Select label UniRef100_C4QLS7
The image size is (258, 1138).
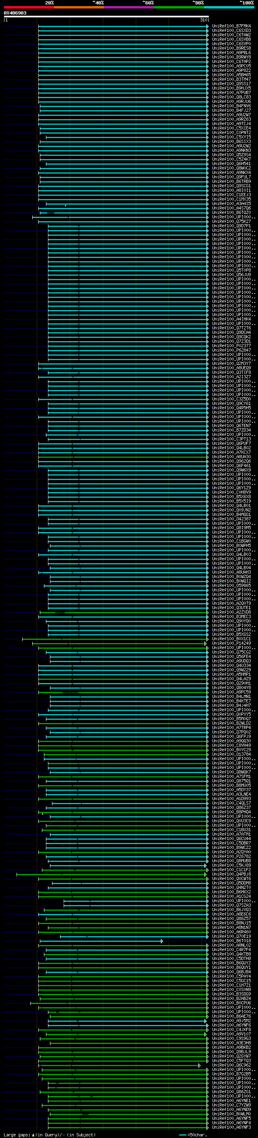pos(231,803)
